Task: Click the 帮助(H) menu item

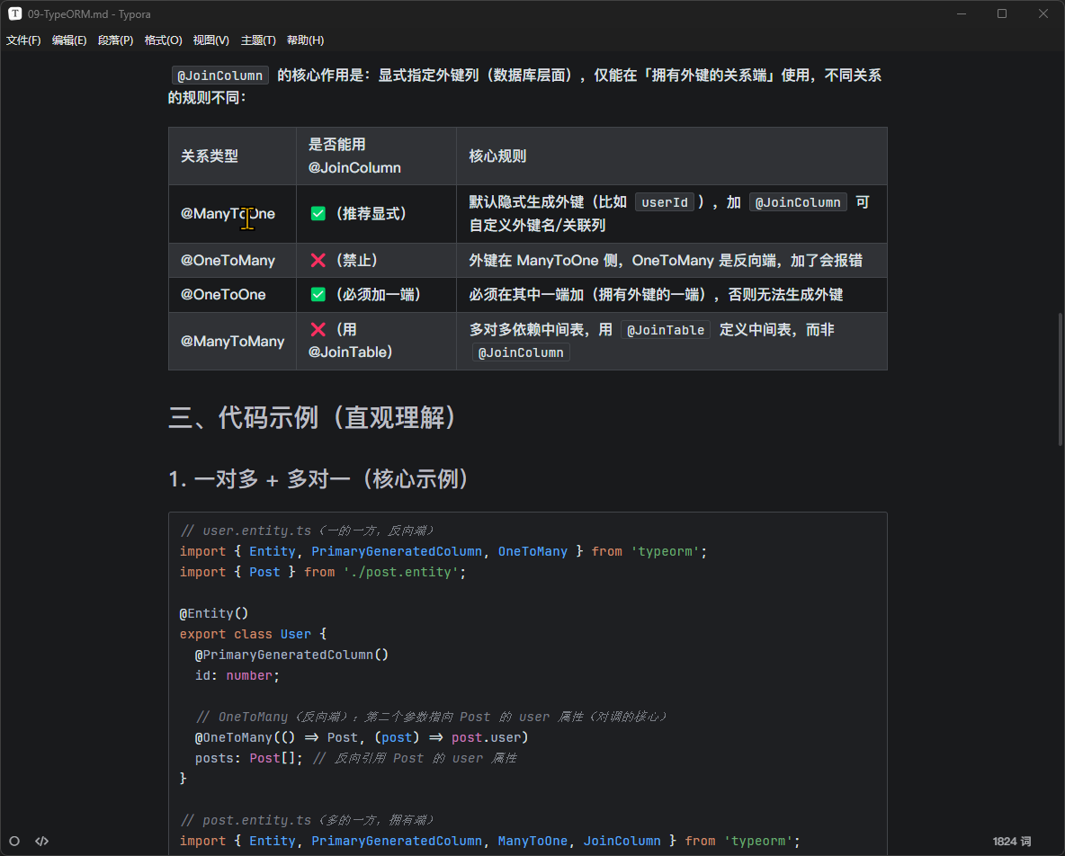Action: click(x=305, y=40)
